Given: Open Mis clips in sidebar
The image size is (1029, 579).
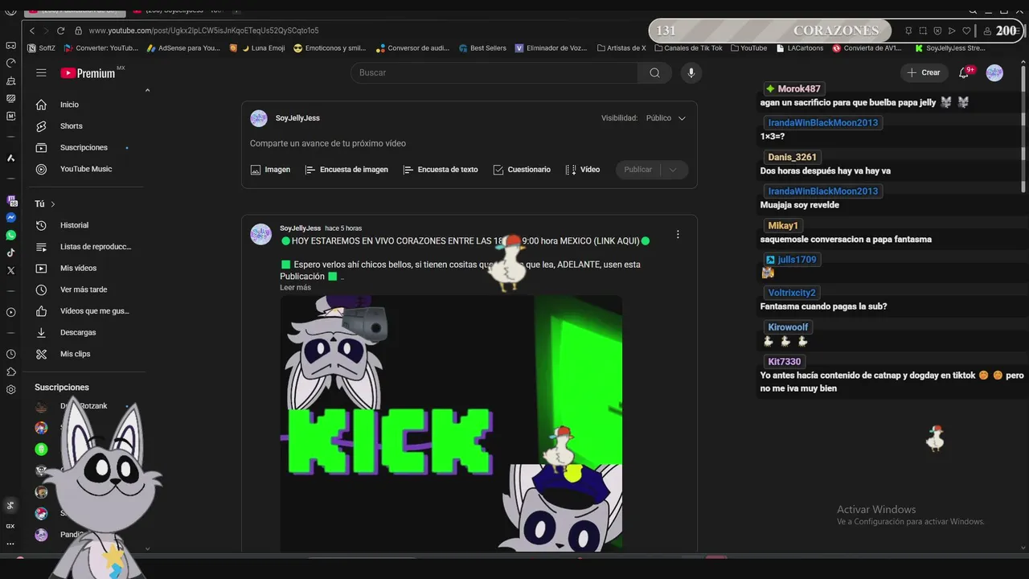Looking at the screenshot, I should (75, 354).
